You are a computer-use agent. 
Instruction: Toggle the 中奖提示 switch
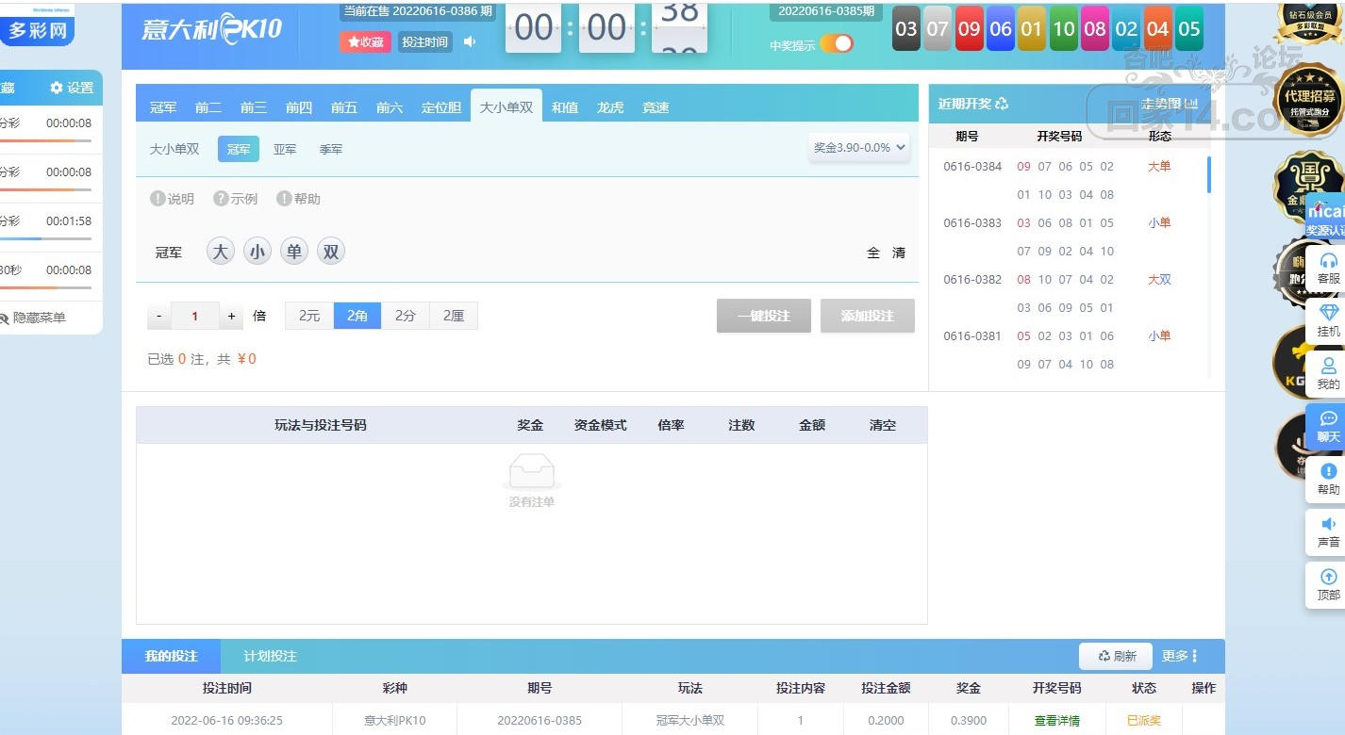[836, 44]
